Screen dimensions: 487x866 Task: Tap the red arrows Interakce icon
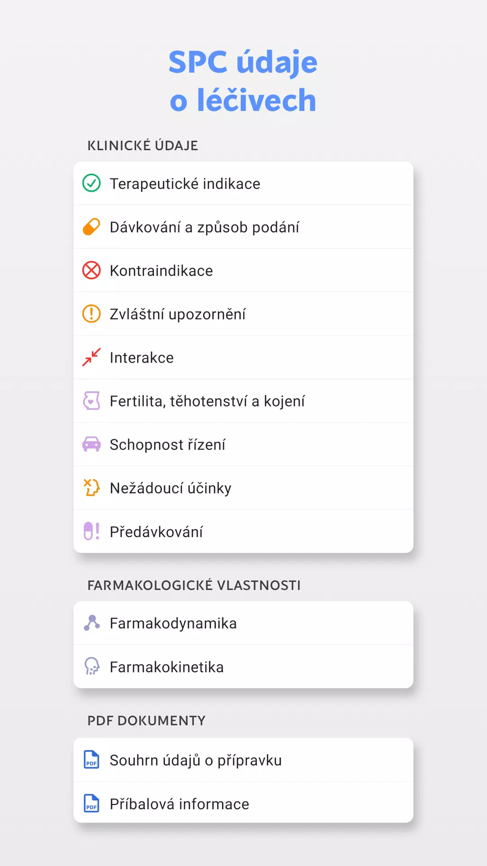click(x=92, y=357)
